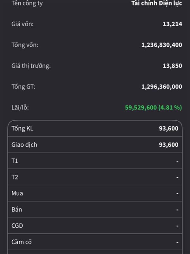Tap the T1 row

click(95, 161)
